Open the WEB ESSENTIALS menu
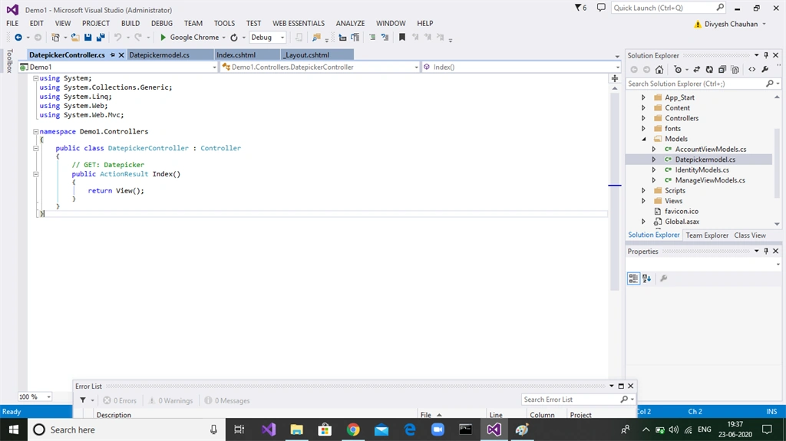This screenshot has height=441, width=786. click(x=299, y=23)
